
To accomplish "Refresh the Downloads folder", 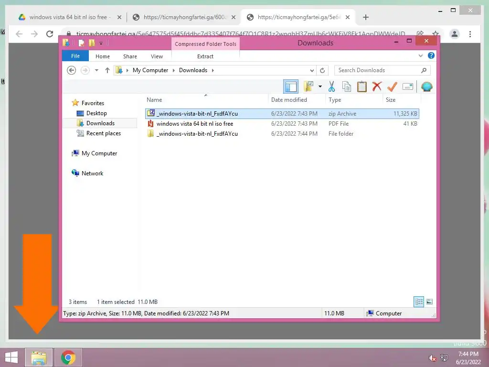I will [x=322, y=70].
